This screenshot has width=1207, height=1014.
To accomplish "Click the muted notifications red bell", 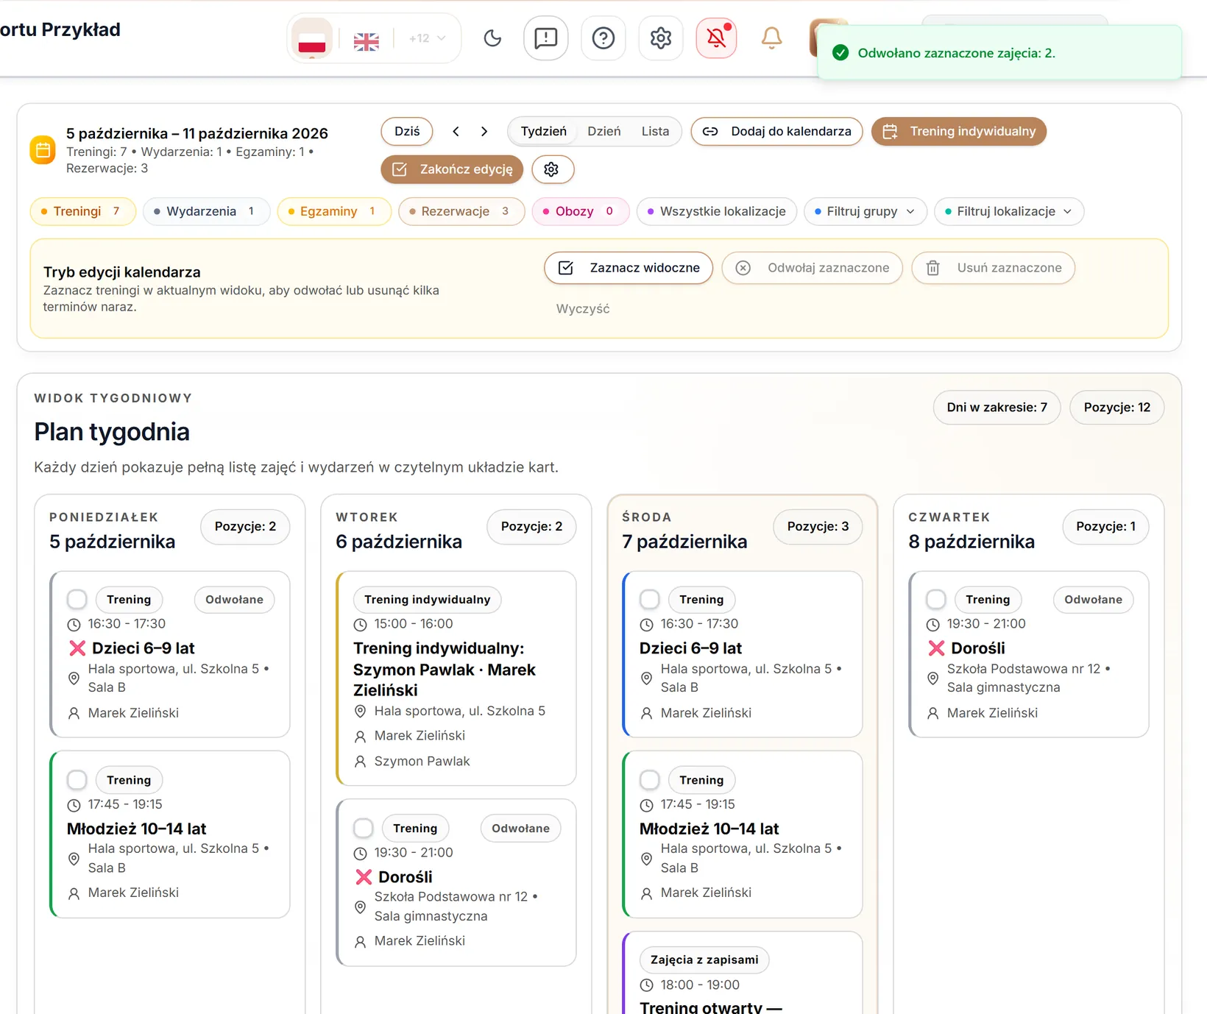I will click(x=717, y=38).
